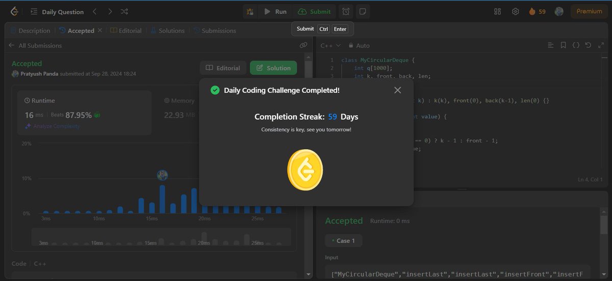This screenshot has height=281, width=612.
Task: Go back to All Submissions
Action: tap(35, 45)
